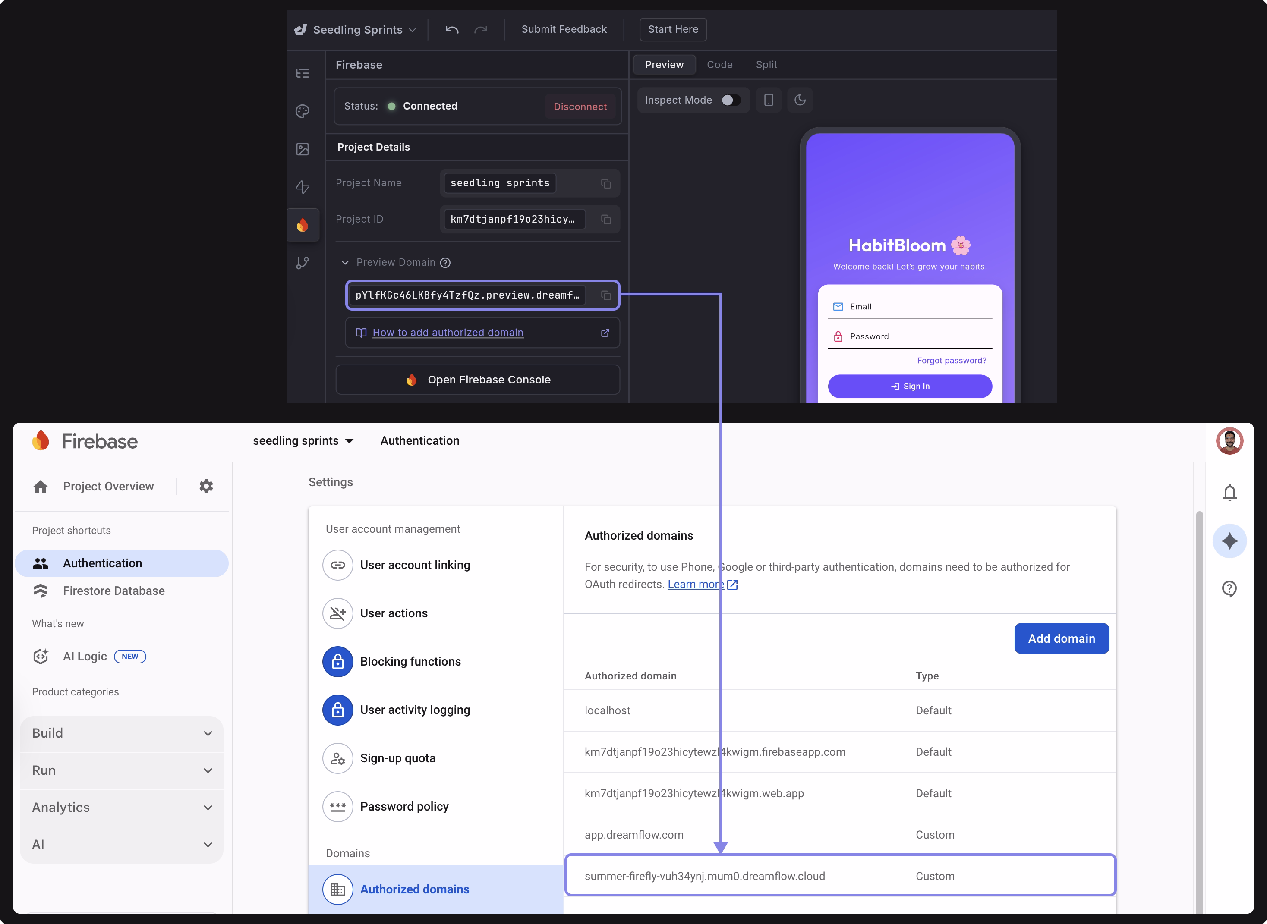Viewport: 1267px width, 924px height.
Task: Click the undo arrow icon
Action: pos(452,30)
